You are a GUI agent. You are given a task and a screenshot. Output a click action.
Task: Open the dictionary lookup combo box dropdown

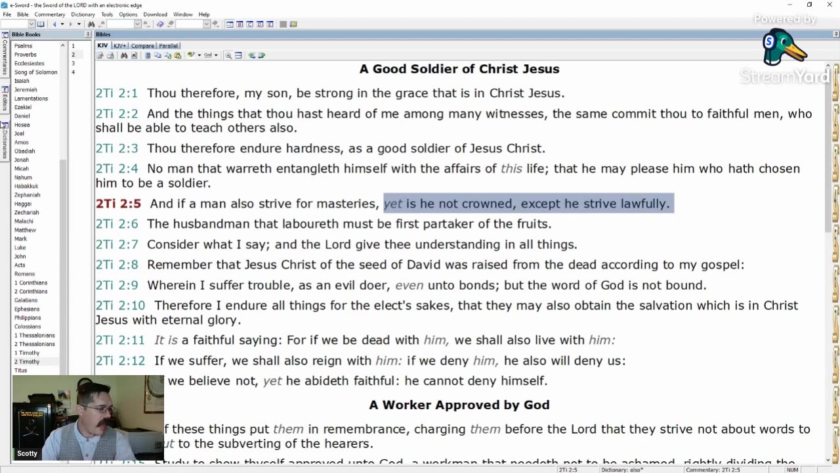207,24
